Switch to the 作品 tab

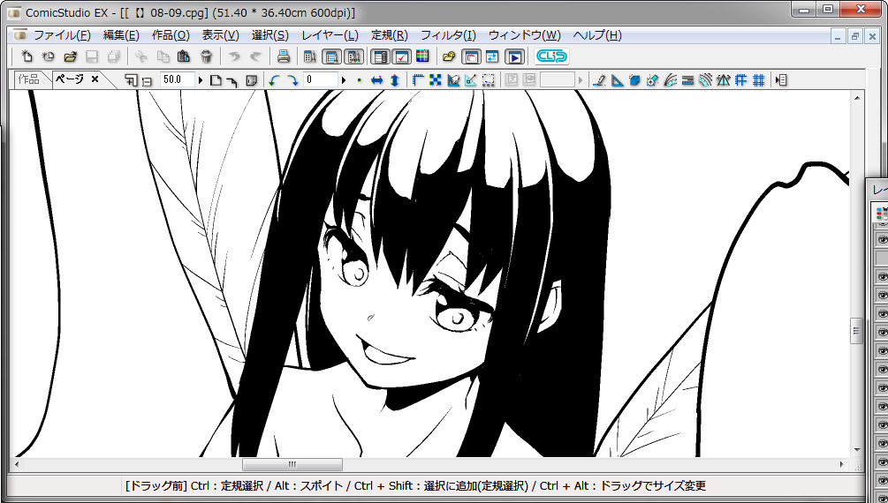[29, 79]
